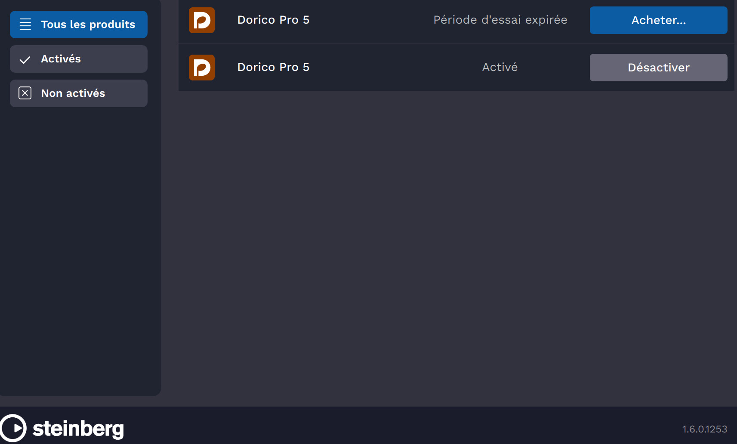Click the list icon beside Tous les produits

tap(25, 25)
